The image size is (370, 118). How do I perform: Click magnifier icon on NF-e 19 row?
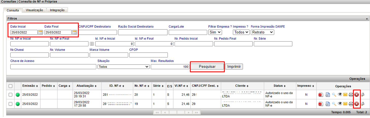(x=334, y=104)
